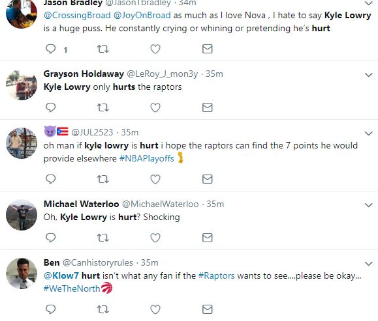Reply to Michael Waterloo's Shocking tweet
Viewport: 378px width, 321px height.
pos(51,238)
